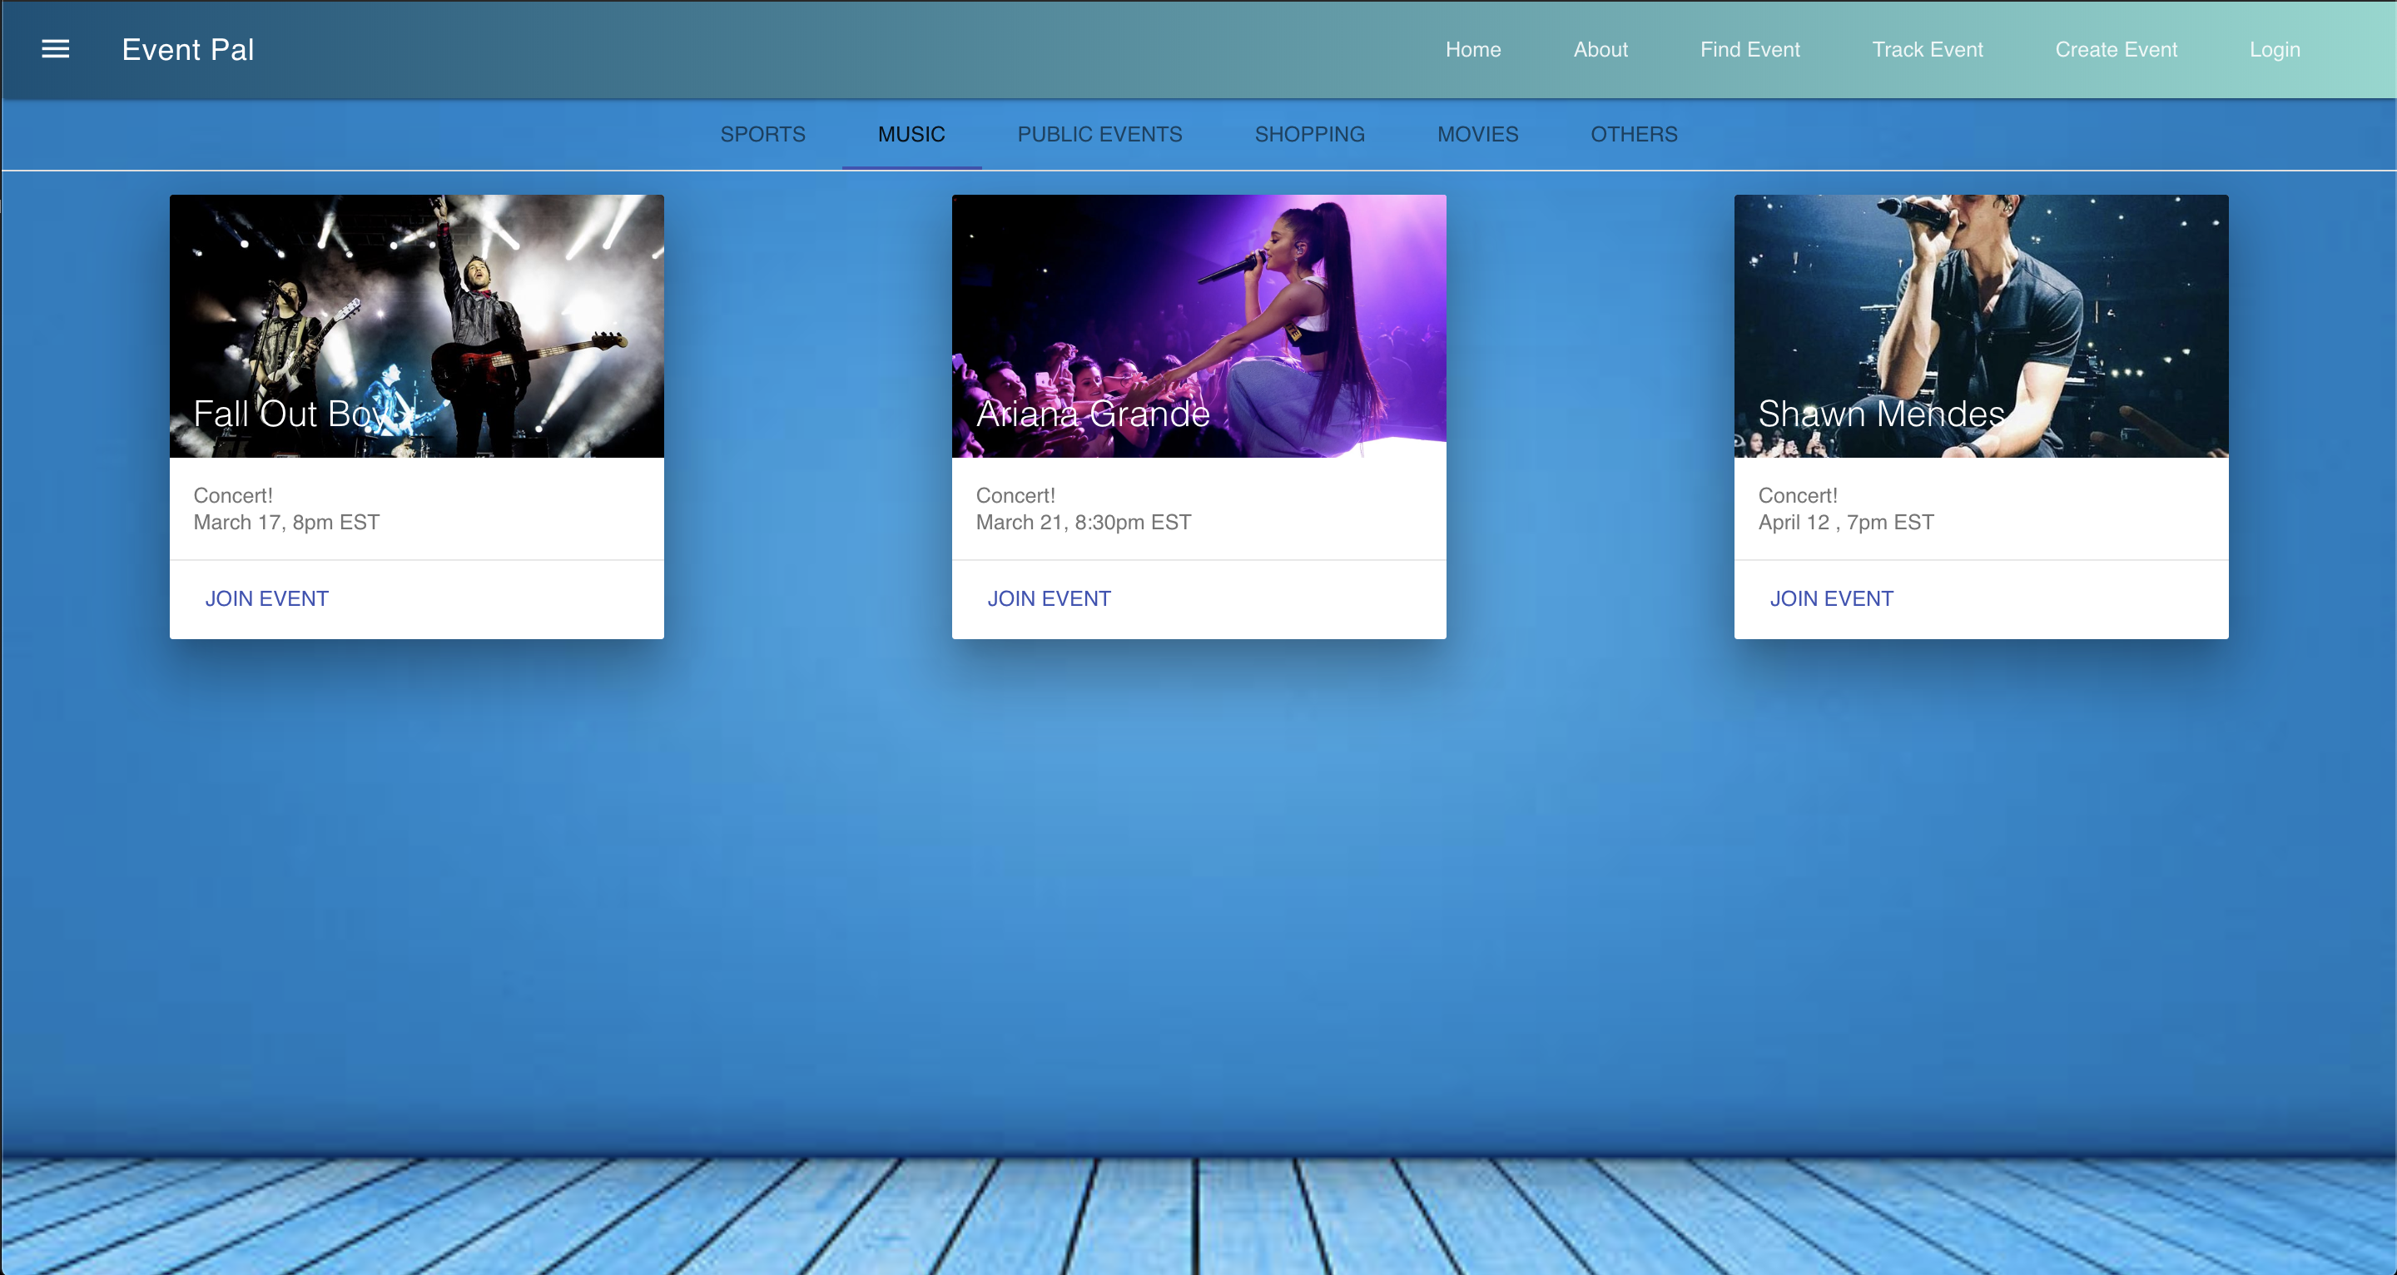Go to the Home nav link
The image size is (2397, 1275).
coord(1473,49)
